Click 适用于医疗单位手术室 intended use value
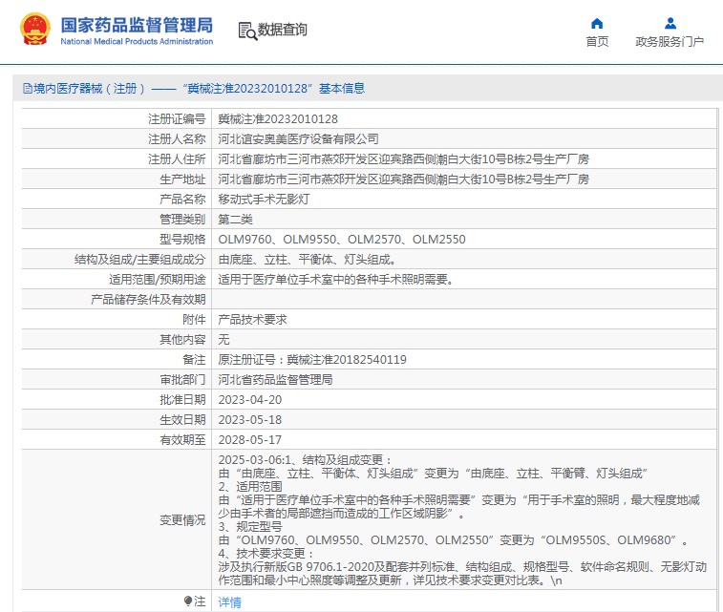Screen dimensions: 723x612 coord(335,280)
